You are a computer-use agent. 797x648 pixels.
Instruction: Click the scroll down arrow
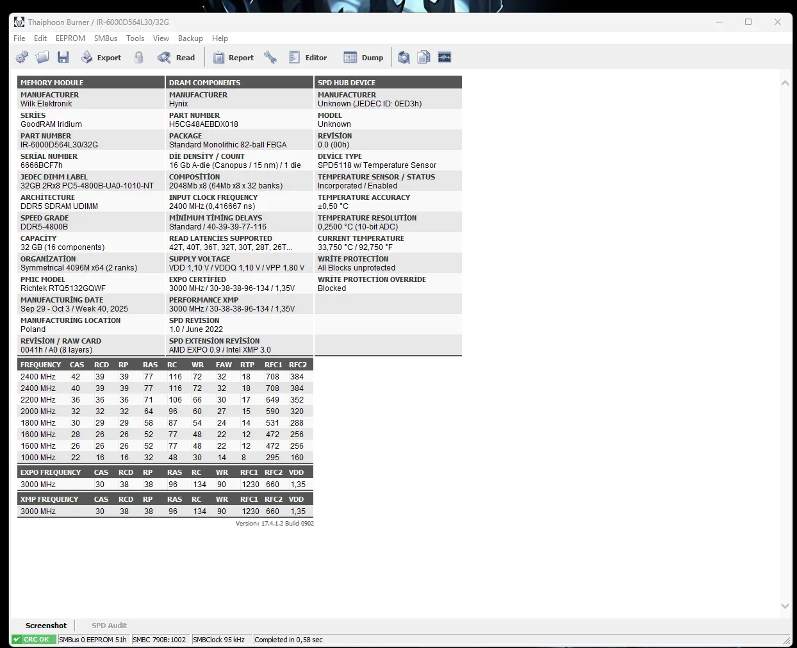(785, 606)
